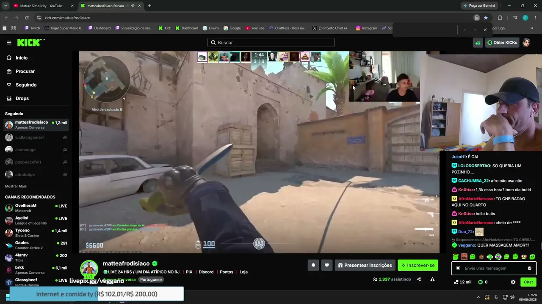
Task: Click the stream video player
Action: (259, 152)
